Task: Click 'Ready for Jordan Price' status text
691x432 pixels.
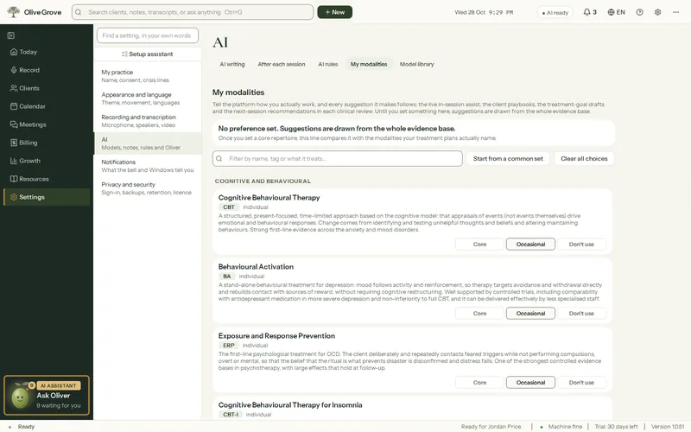Action: point(491,427)
